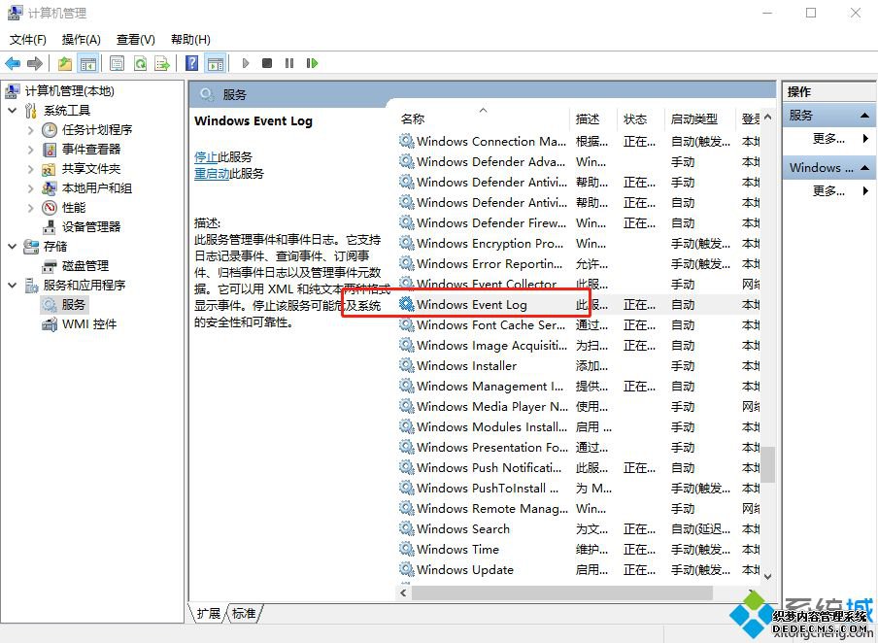Screen dimensions: 878x643
Task: Click the 共享文件夹 tree icon
Action: click(50, 169)
